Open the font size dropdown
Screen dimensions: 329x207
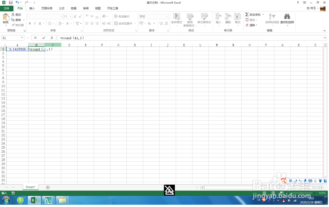coord(70,16)
